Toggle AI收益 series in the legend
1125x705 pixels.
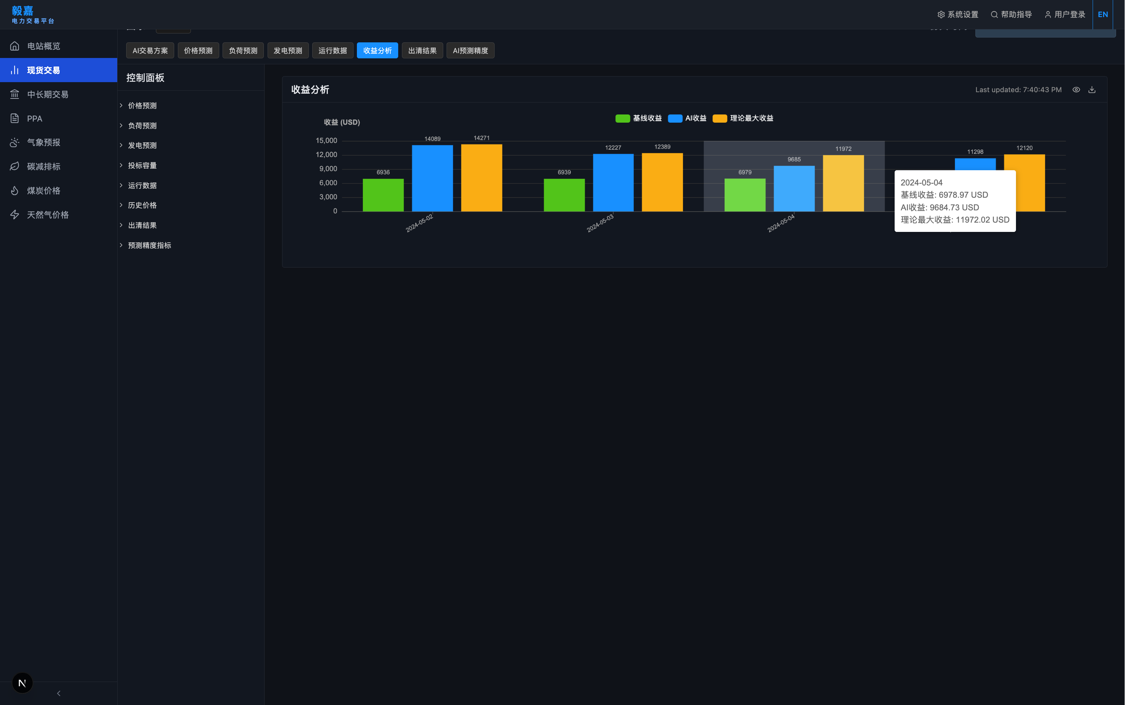coord(687,119)
